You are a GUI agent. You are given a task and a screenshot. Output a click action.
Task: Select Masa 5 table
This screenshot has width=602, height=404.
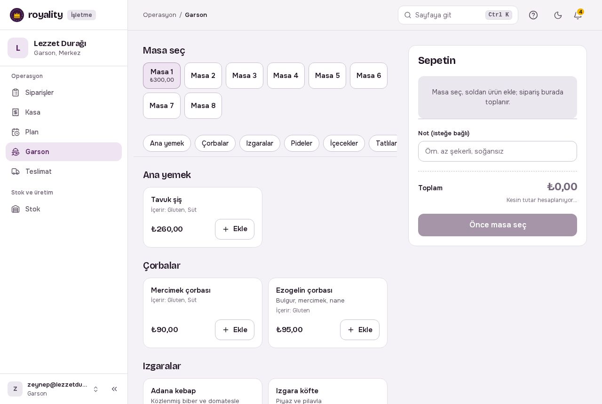click(x=327, y=76)
